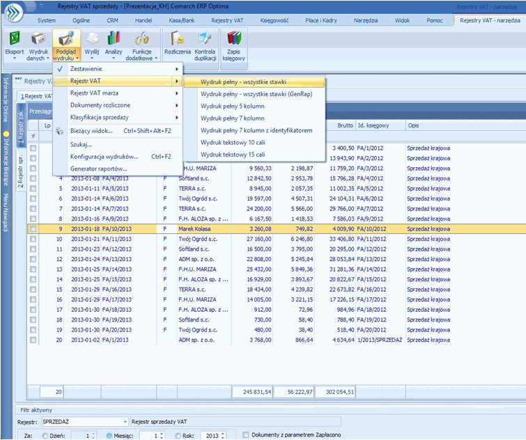Open the Rejestr SPRZEDAŻ combo box
The width and height of the screenshot is (526, 440).
point(85,422)
